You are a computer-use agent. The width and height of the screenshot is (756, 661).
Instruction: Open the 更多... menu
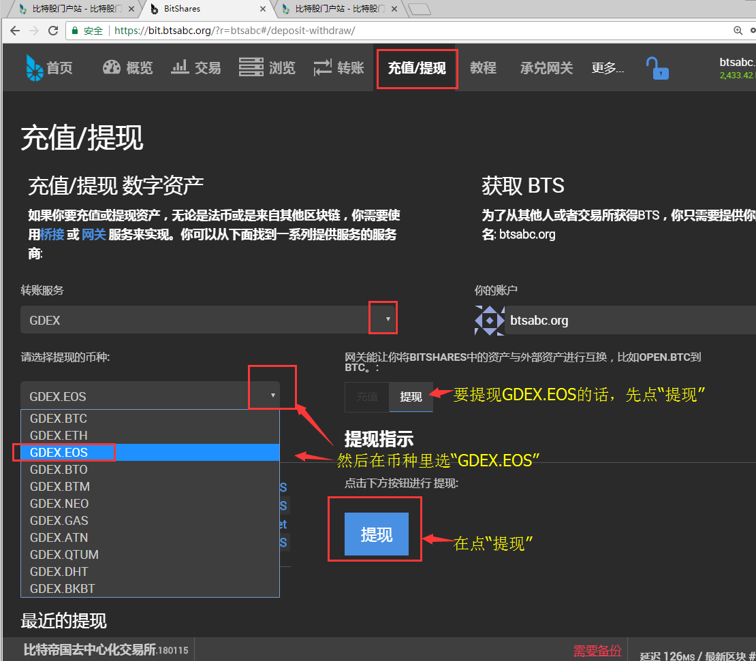[x=608, y=68]
